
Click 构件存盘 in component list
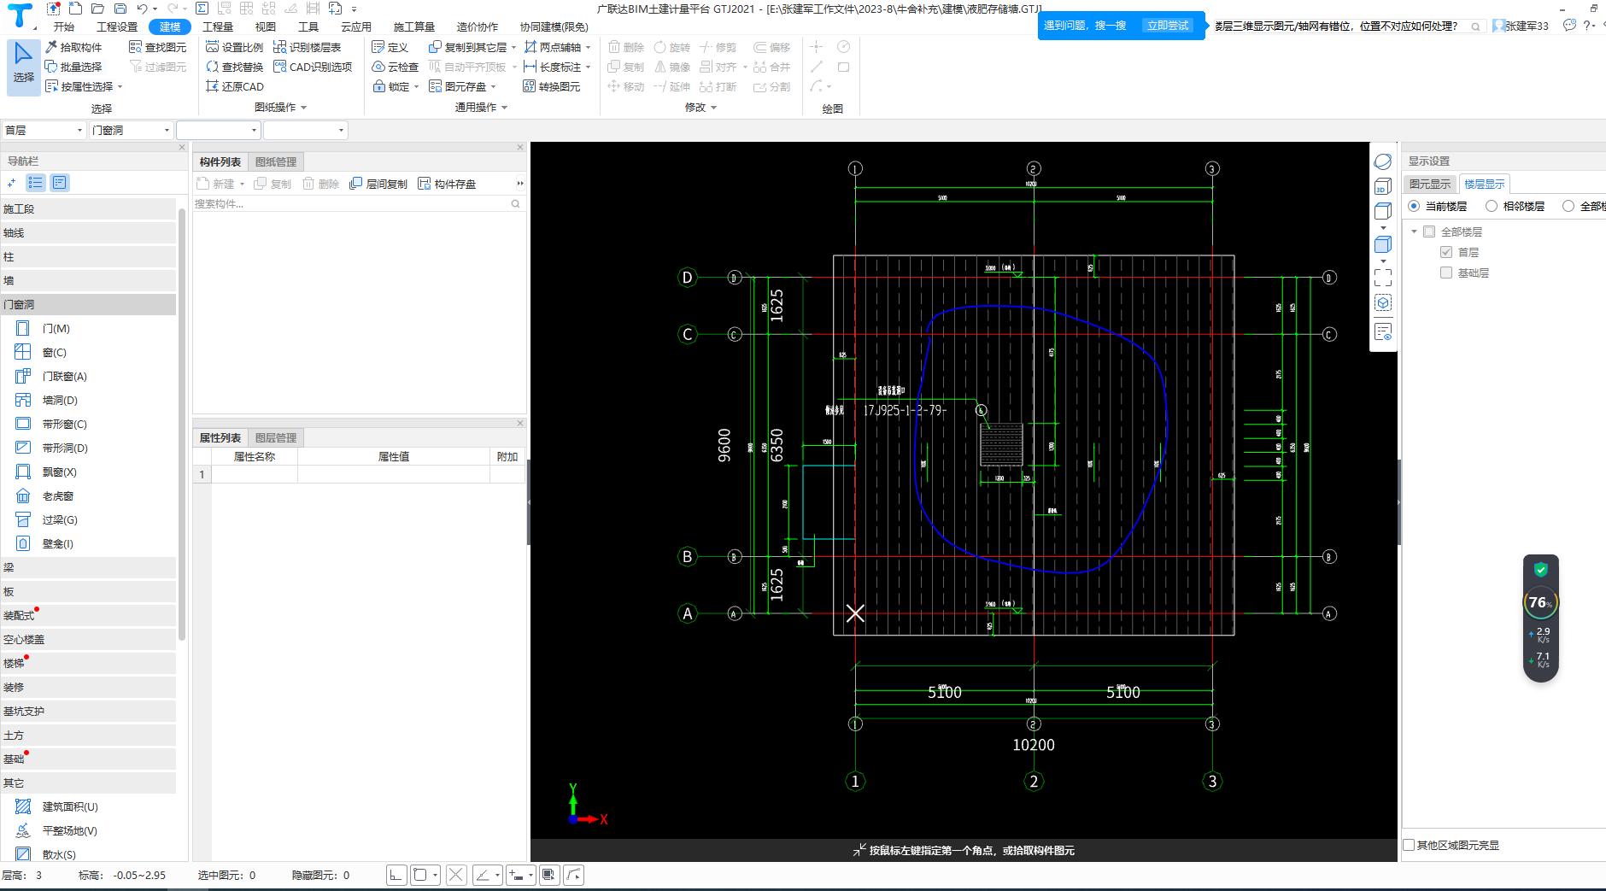[447, 184]
